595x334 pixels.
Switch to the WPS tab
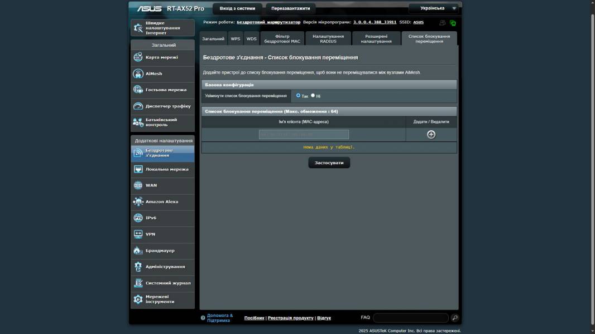click(236, 39)
